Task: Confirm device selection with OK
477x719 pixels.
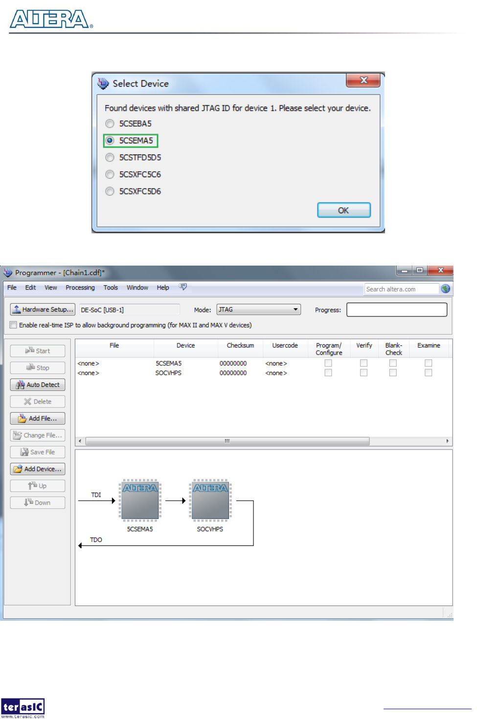Action: point(344,210)
